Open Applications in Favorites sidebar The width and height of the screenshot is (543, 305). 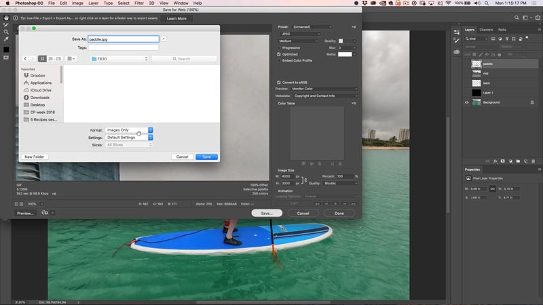pos(37,83)
